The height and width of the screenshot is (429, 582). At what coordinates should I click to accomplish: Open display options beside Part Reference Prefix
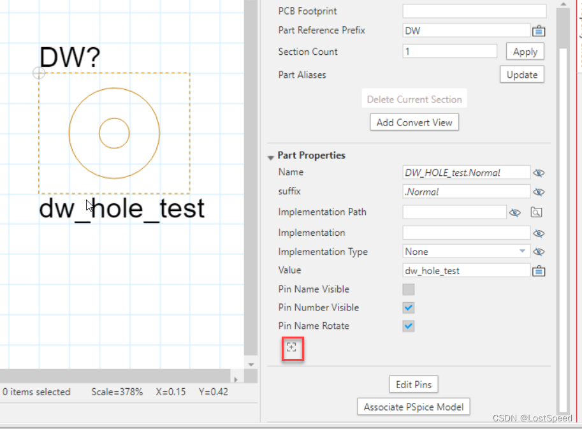(x=538, y=31)
